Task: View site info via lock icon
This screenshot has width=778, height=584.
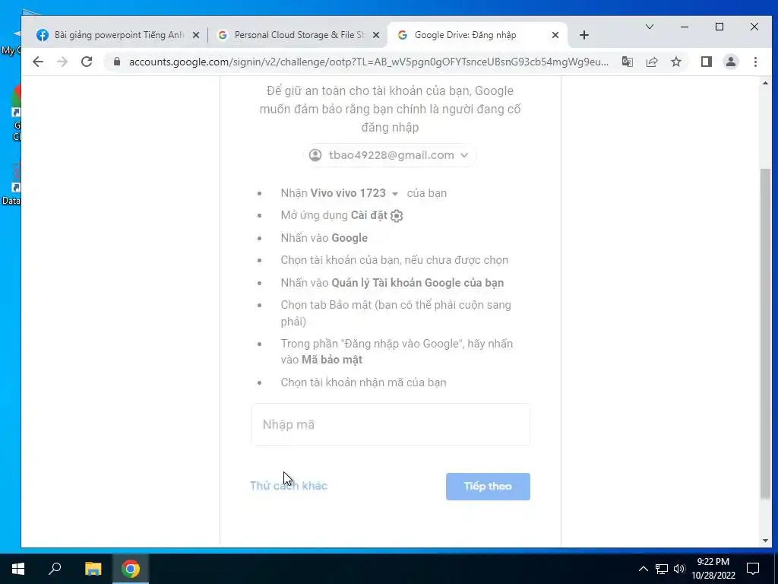Action: (117, 62)
